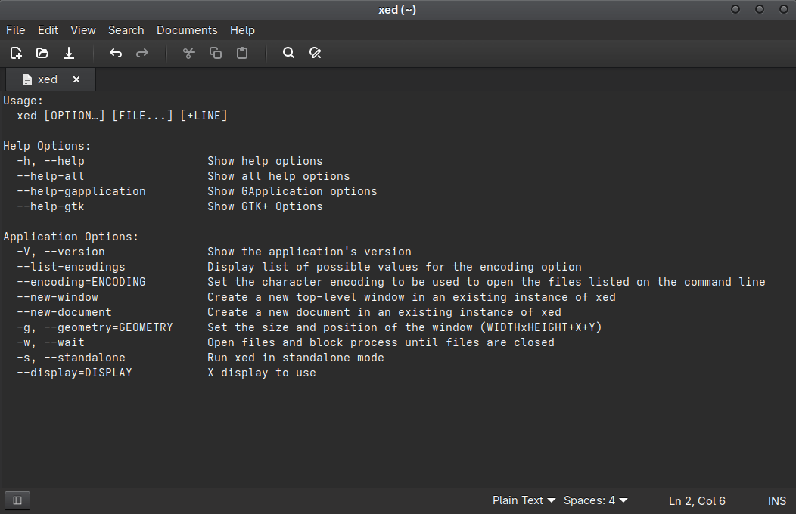The height and width of the screenshot is (514, 796).
Task: Redo the last undone action
Action: click(142, 53)
